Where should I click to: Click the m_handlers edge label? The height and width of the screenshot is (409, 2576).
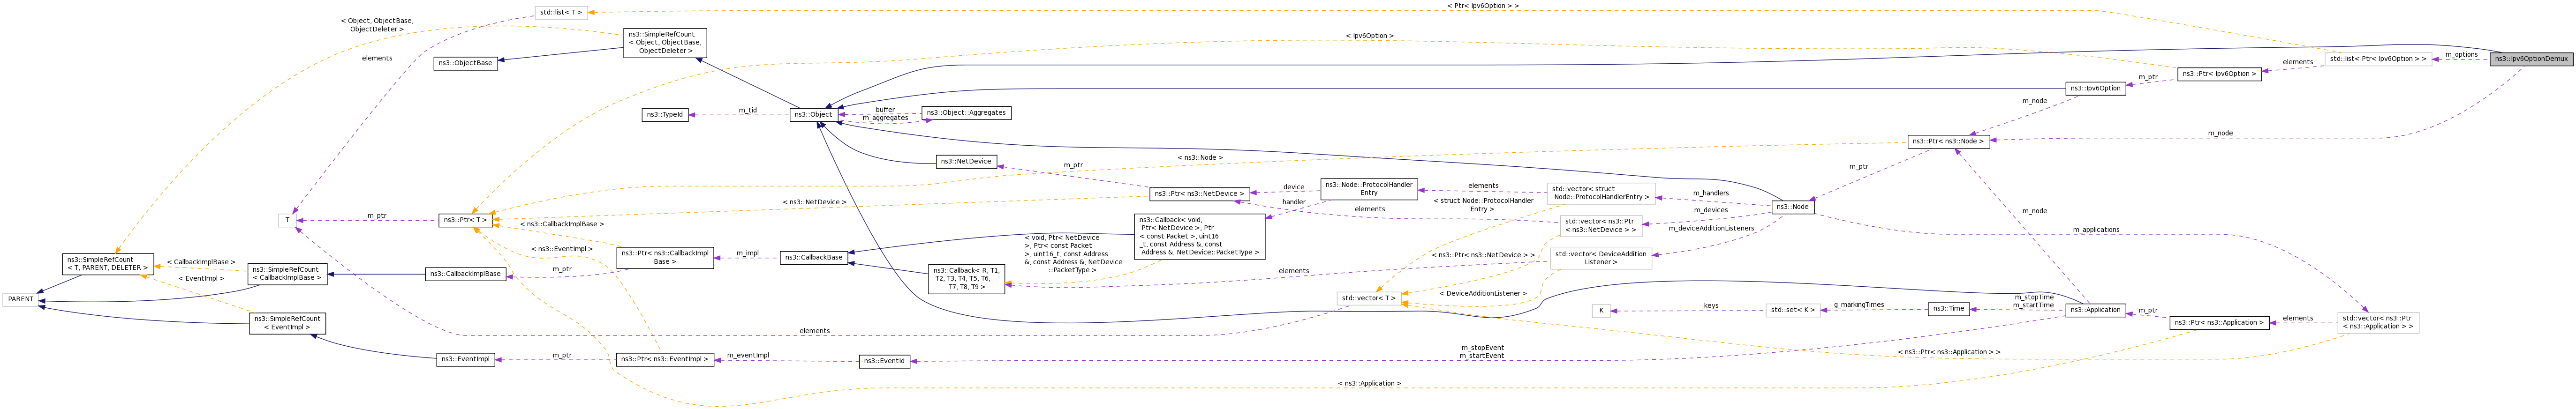[x=1711, y=193]
